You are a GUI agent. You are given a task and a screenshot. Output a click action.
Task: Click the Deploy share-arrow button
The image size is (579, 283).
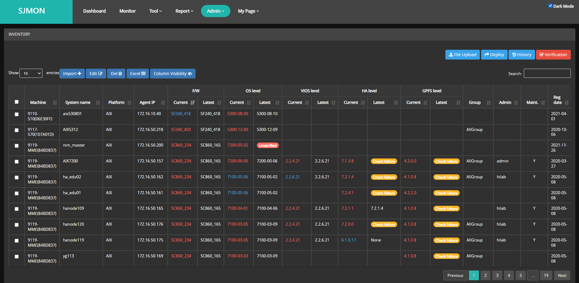[x=494, y=55]
